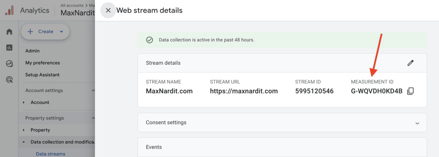
Task: Click the Events section header
Action: click(154, 147)
